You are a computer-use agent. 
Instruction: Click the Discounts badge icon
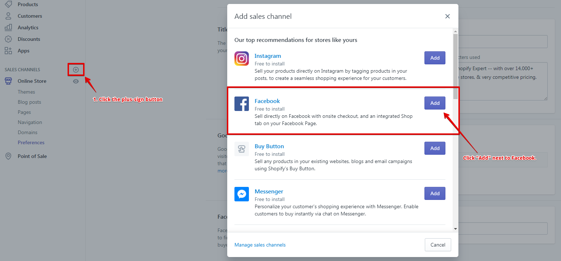(8, 39)
